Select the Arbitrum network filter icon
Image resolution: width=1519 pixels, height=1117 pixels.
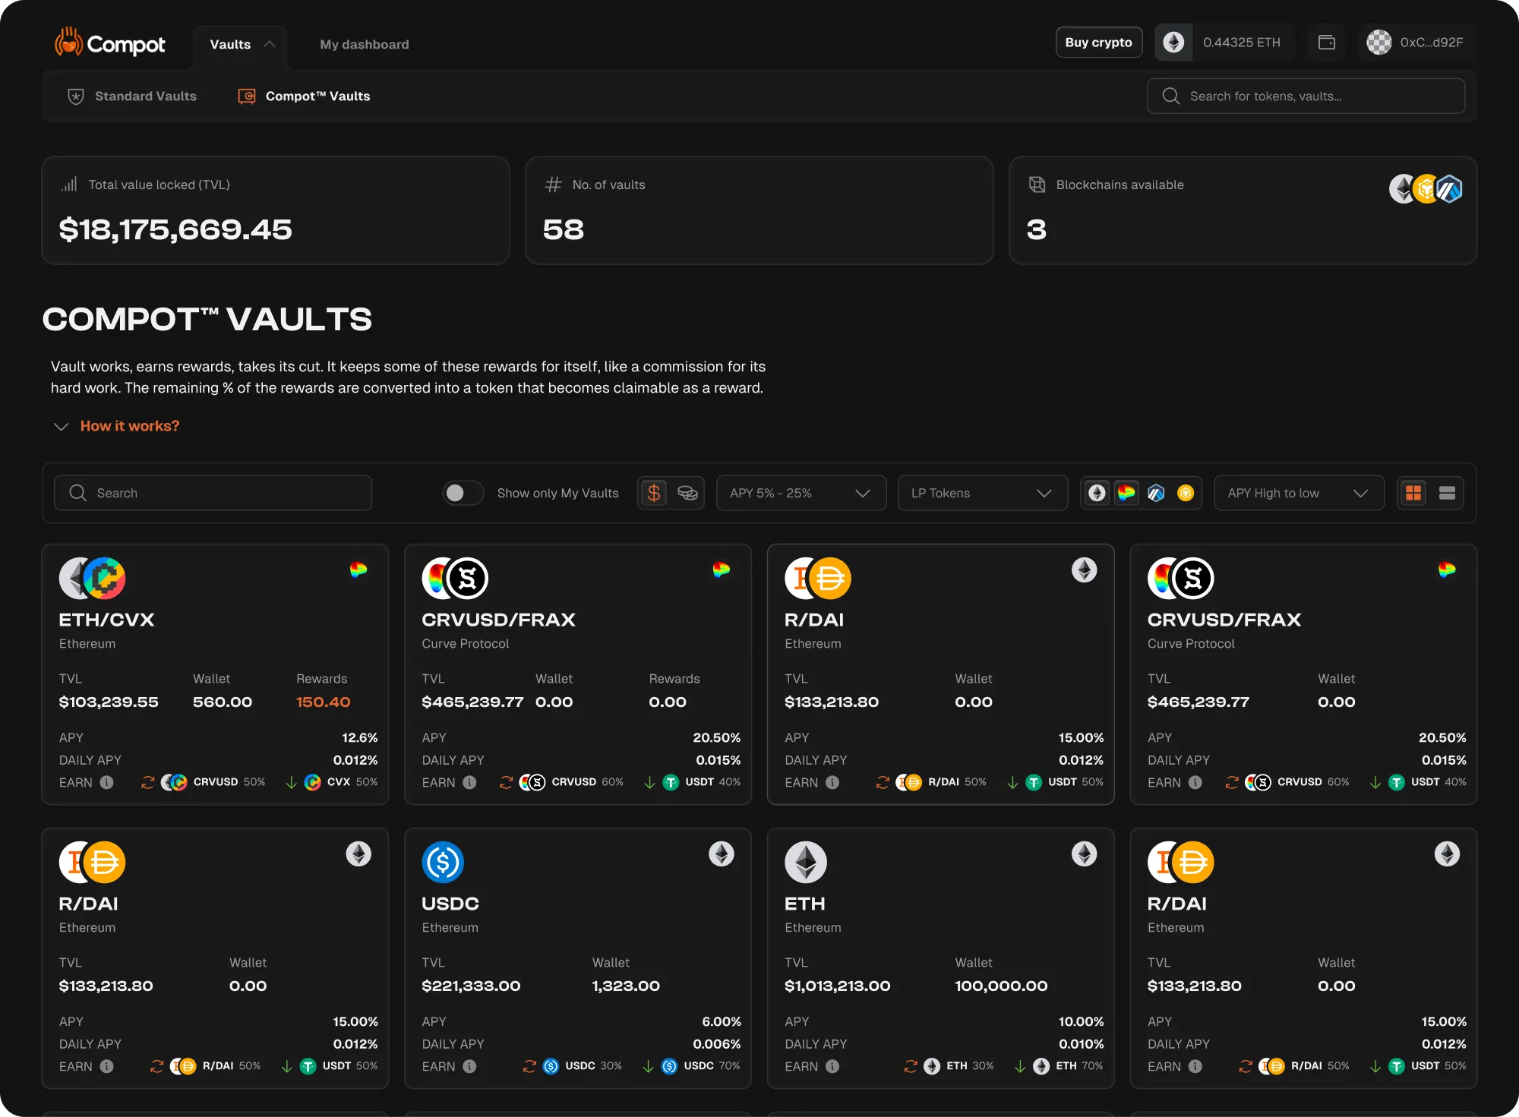[x=1156, y=493]
